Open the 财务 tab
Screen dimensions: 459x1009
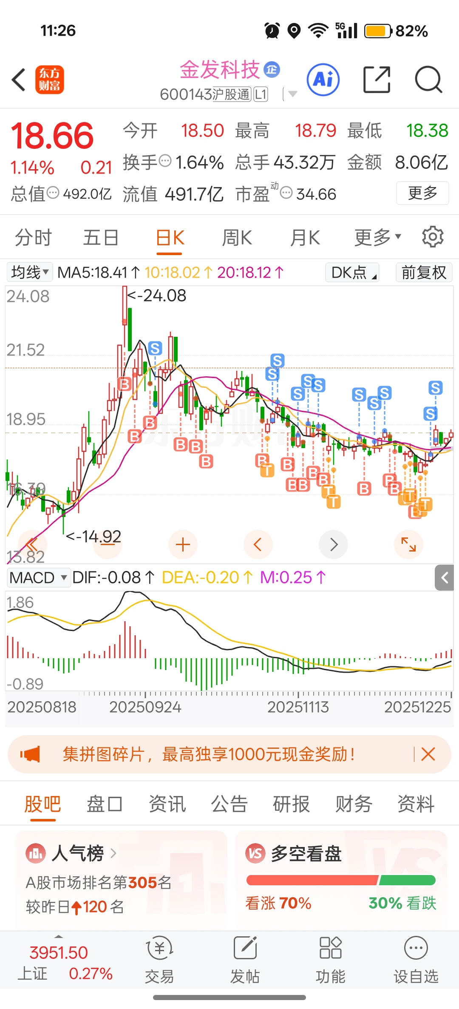(x=354, y=804)
